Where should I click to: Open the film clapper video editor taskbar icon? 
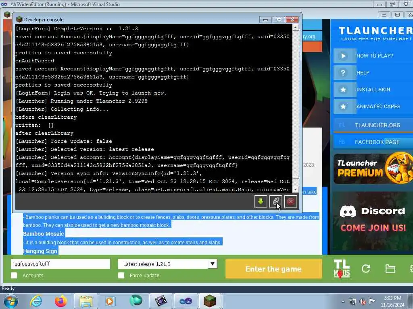click(x=161, y=301)
